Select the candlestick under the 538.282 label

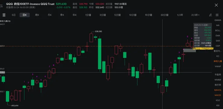(91, 38)
